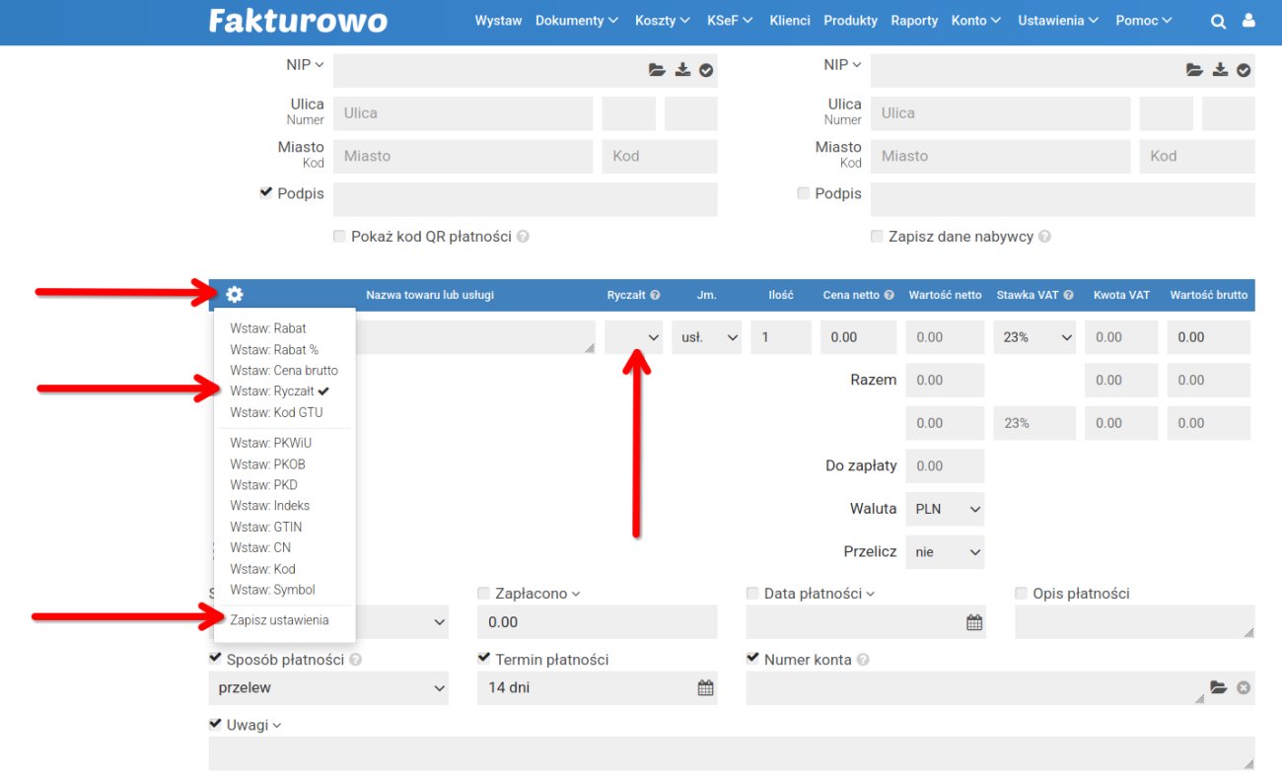Open calendar icon in Termin płatności field
The width and height of the screenshot is (1282, 783).
pyautogui.click(x=705, y=688)
